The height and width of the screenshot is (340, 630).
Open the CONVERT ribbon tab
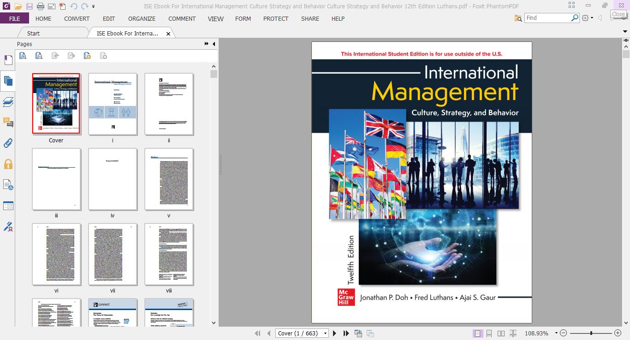point(77,18)
